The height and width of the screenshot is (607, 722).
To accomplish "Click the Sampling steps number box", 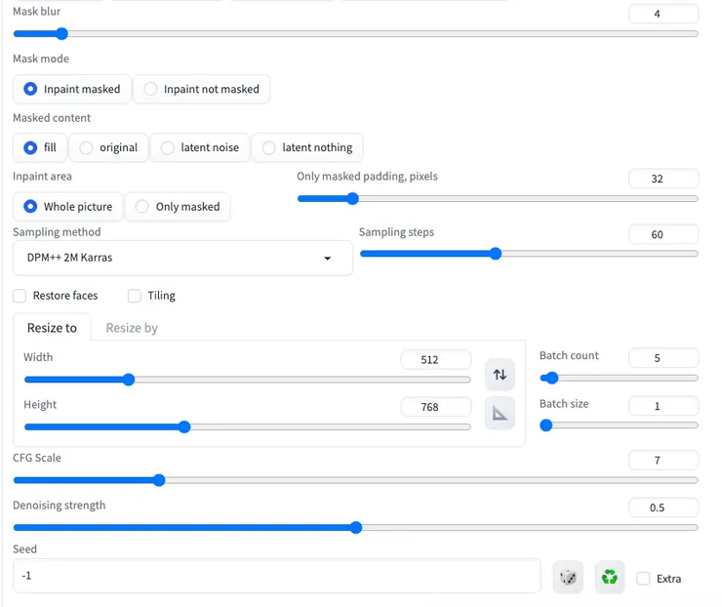I will tap(663, 234).
